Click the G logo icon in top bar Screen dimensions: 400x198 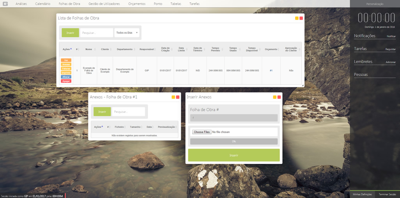[5, 4]
